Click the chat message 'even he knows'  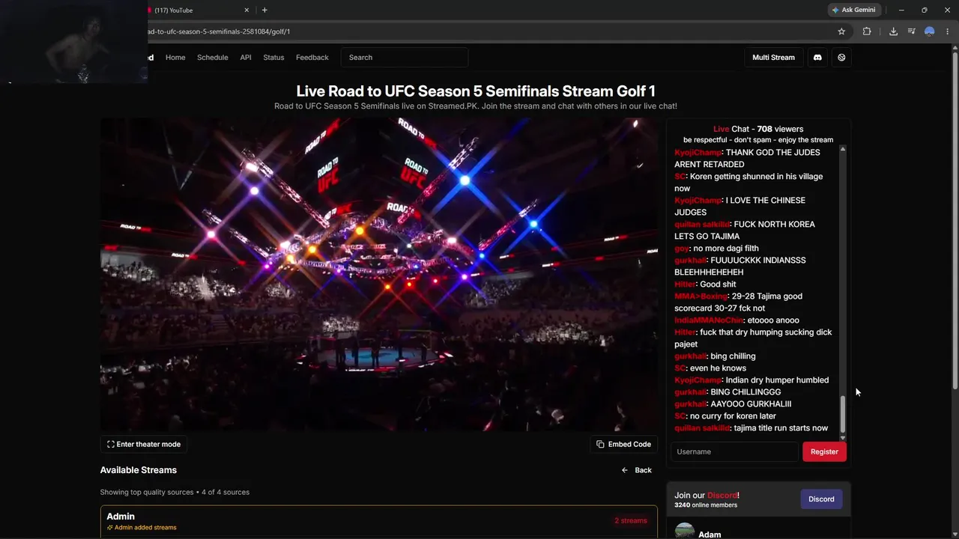click(718, 368)
